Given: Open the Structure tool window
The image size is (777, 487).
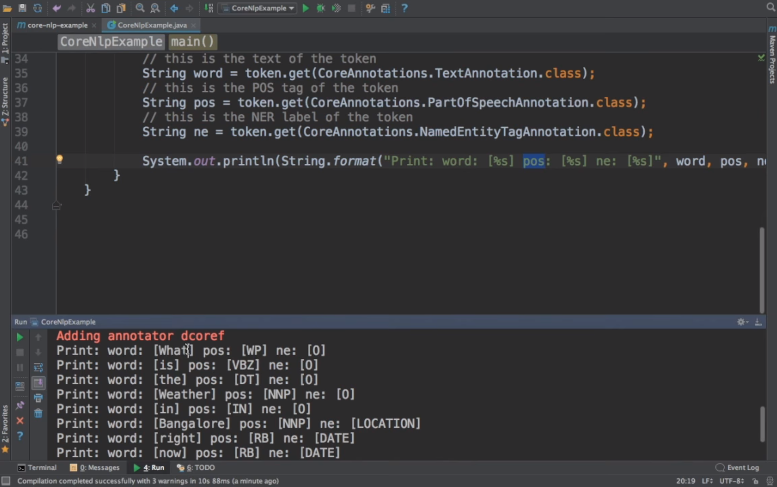Looking at the screenshot, I should [5, 101].
